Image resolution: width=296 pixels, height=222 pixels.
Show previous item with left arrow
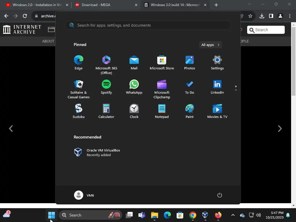coord(11,129)
